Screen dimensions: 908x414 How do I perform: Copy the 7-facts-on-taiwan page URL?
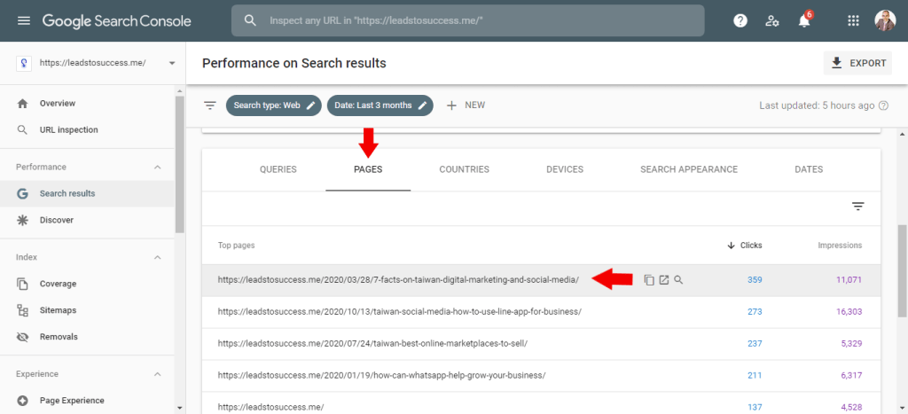[x=649, y=280]
